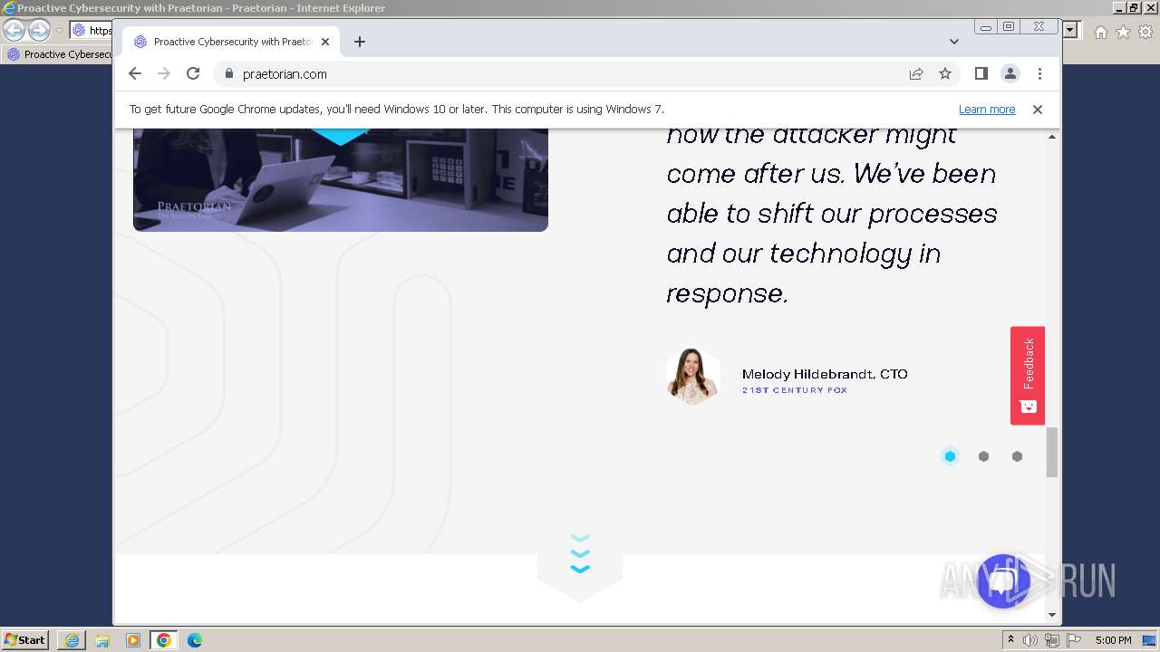Open Internet Explorer from taskbar
1160x652 pixels.
point(72,640)
